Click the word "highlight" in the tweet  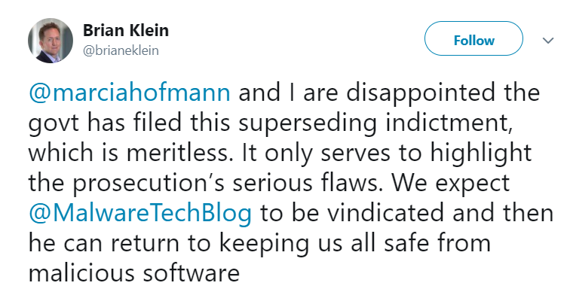click(x=481, y=154)
